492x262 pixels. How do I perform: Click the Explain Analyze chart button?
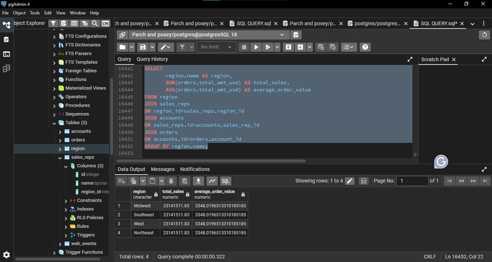coord(301,47)
